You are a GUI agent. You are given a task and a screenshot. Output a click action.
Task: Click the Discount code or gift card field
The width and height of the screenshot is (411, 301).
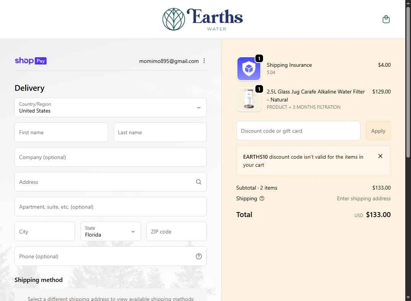pos(298,131)
